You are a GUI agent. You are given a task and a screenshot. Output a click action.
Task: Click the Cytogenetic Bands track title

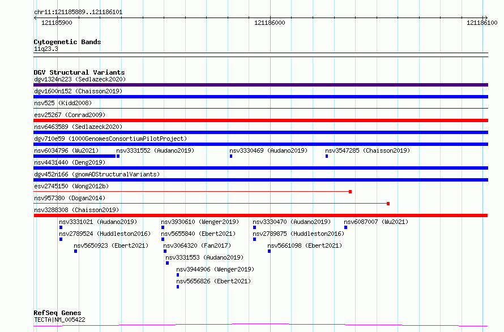point(67,42)
